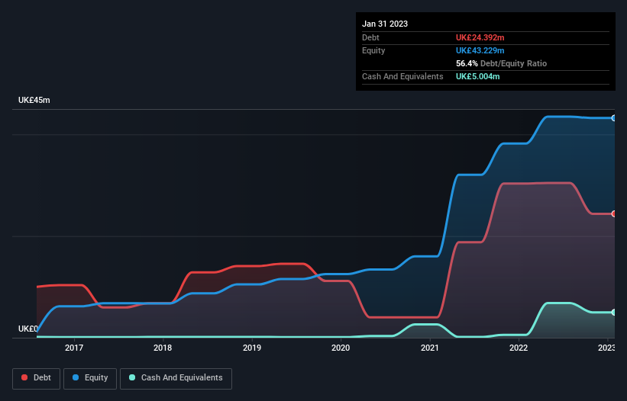Click the UK£43.229m equity value
This screenshot has height=401, width=627.
(480, 50)
